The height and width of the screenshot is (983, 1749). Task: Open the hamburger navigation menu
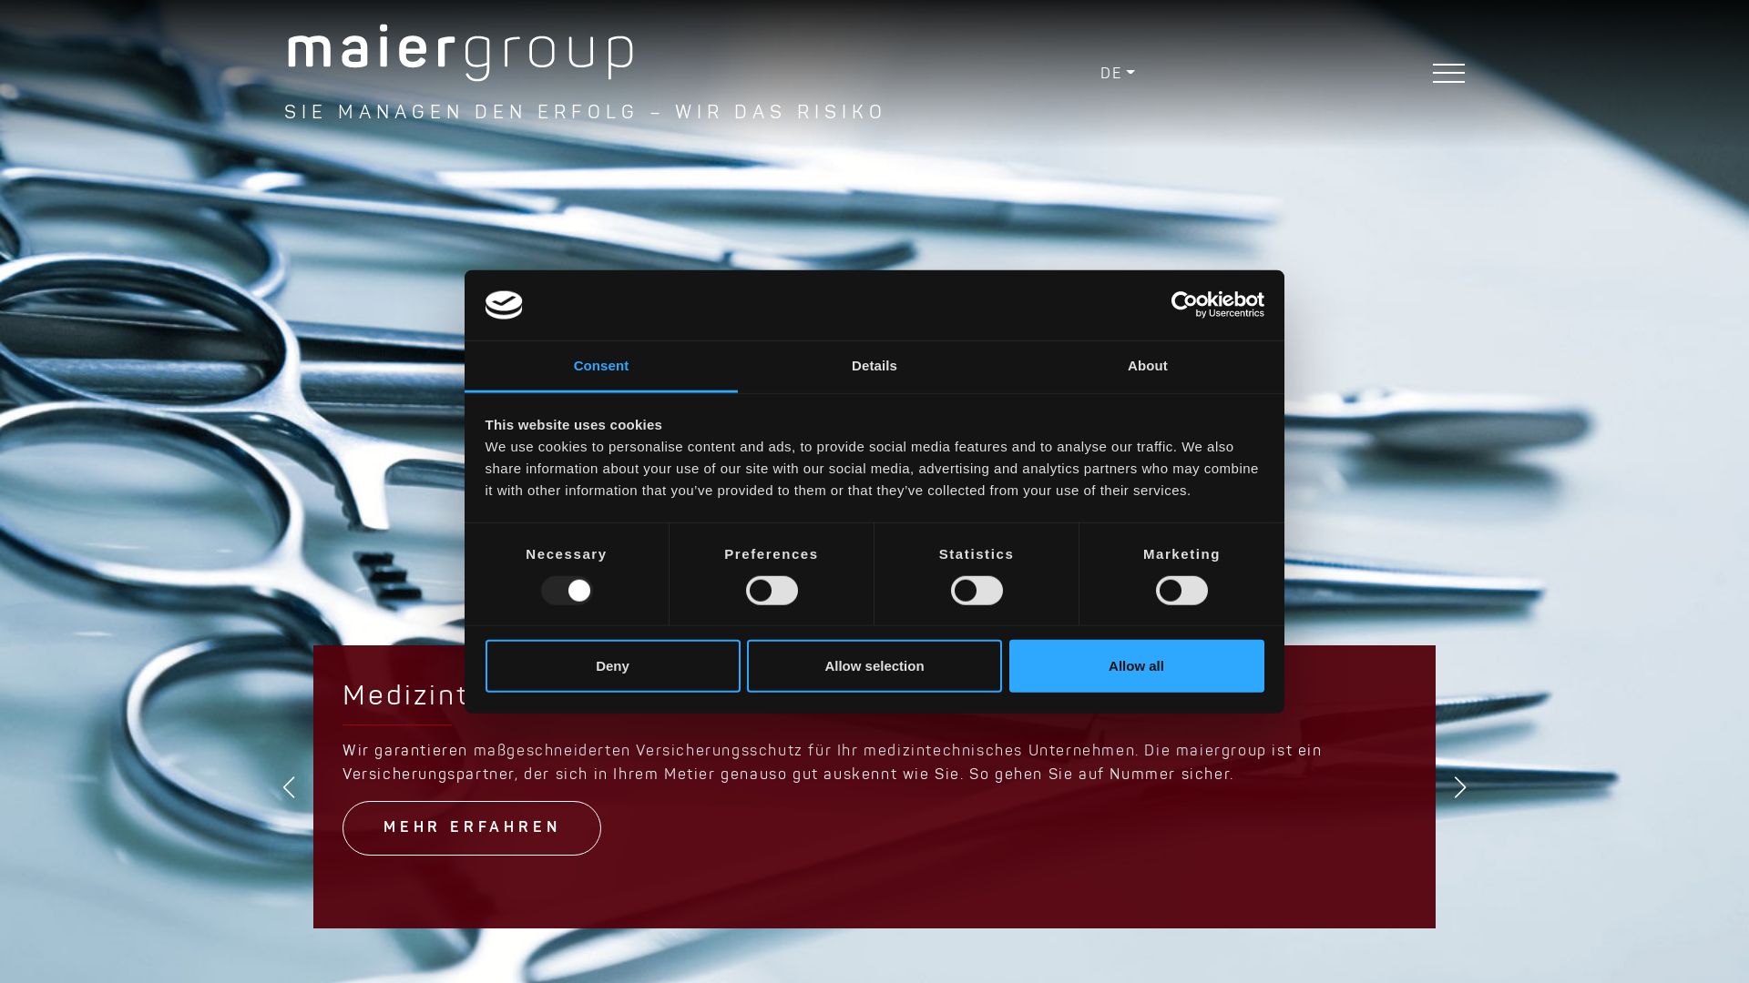tap(1448, 73)
